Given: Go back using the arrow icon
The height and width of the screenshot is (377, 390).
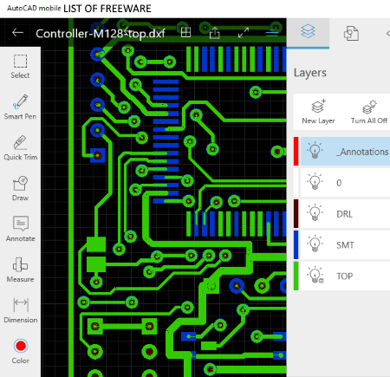Looking at the screenshot, I should click(x=17, y=33).
